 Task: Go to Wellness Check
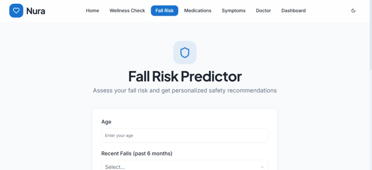pos(127,11)
